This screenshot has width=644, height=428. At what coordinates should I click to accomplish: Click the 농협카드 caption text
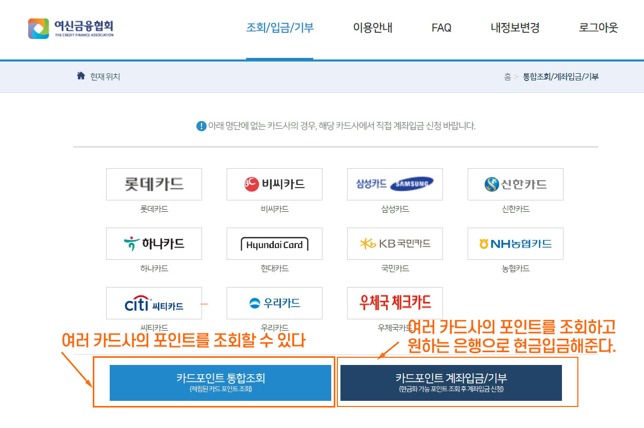click(x=515, y=269)
